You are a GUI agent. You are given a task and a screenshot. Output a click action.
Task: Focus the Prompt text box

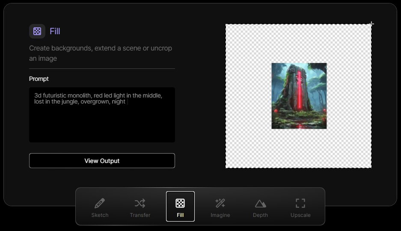coord(102,115)
